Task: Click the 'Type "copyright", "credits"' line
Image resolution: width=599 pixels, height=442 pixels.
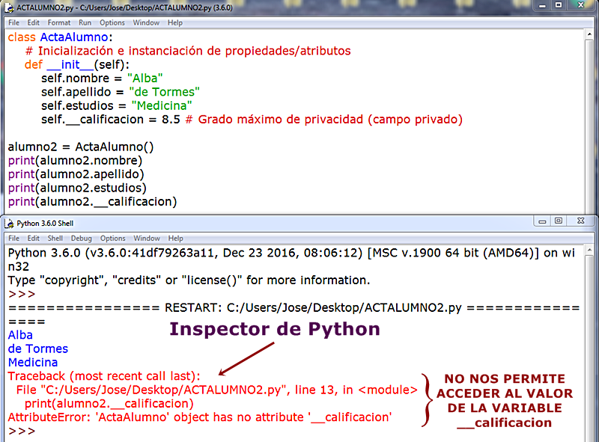Action: click(189, 280)
